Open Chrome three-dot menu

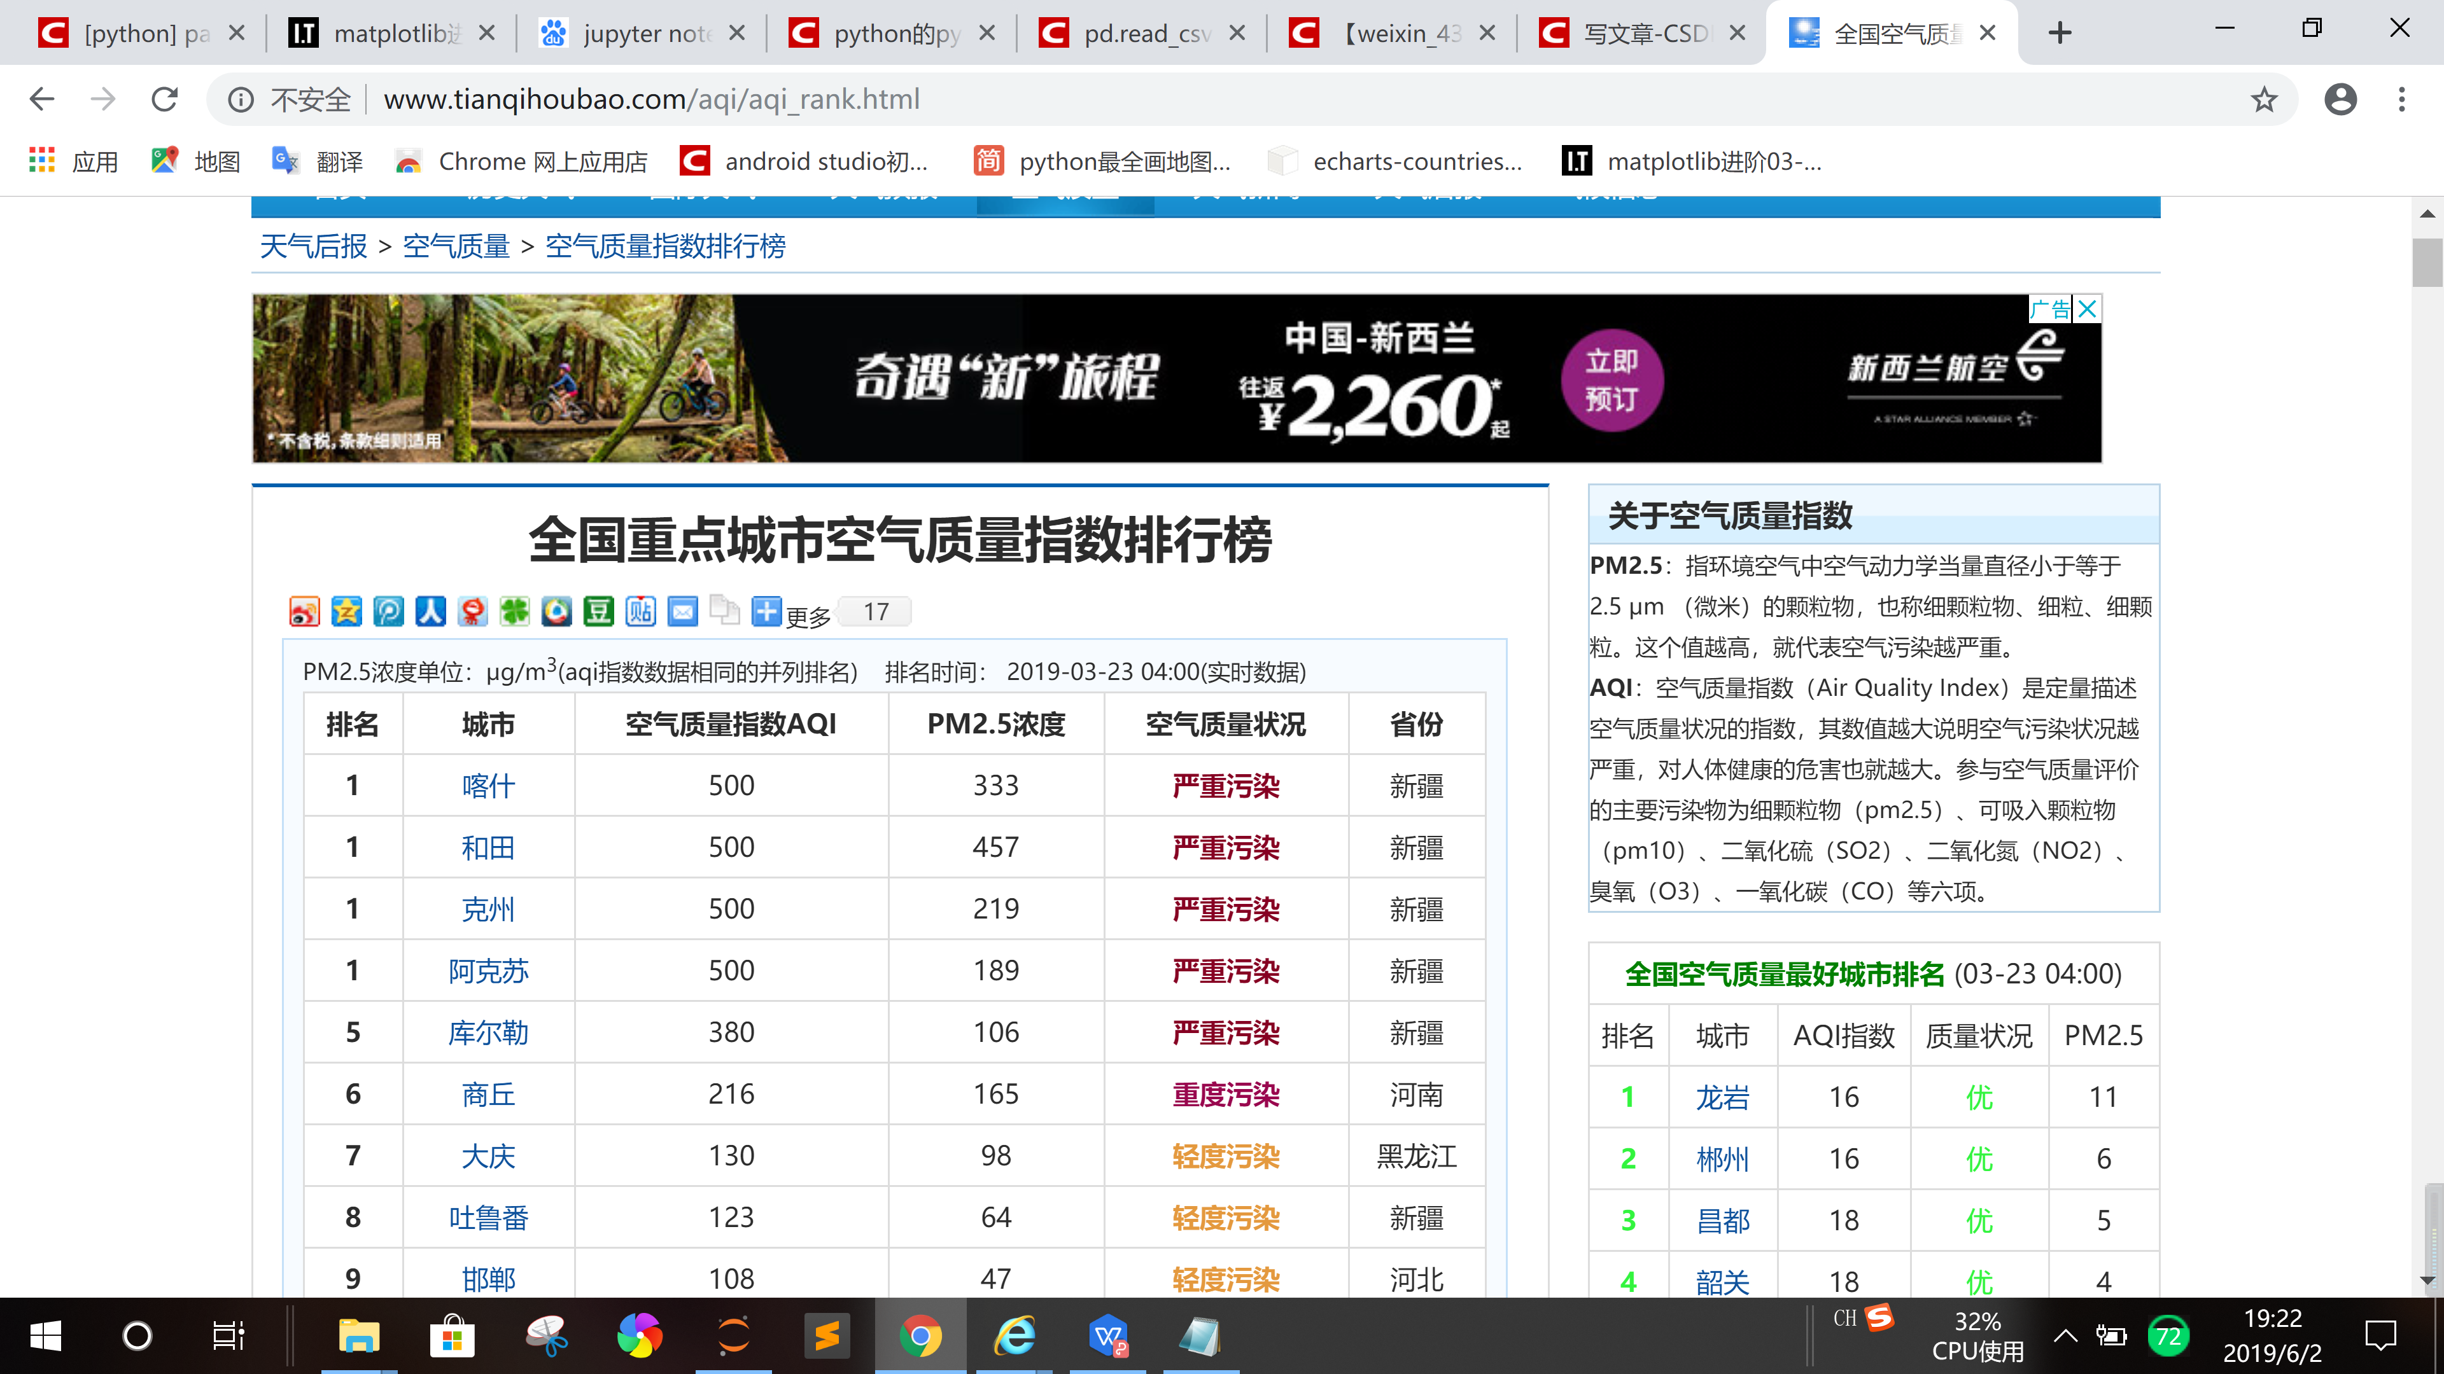coord(2401,100)
